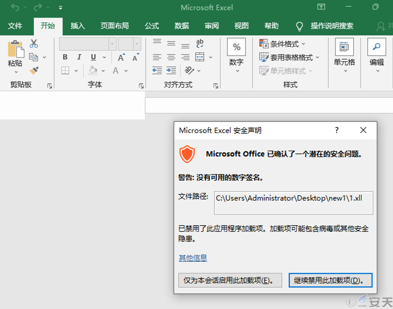Click Decrease Font Size icon
This screenshot has height=309, width=393.
click(x=136, y=57)
